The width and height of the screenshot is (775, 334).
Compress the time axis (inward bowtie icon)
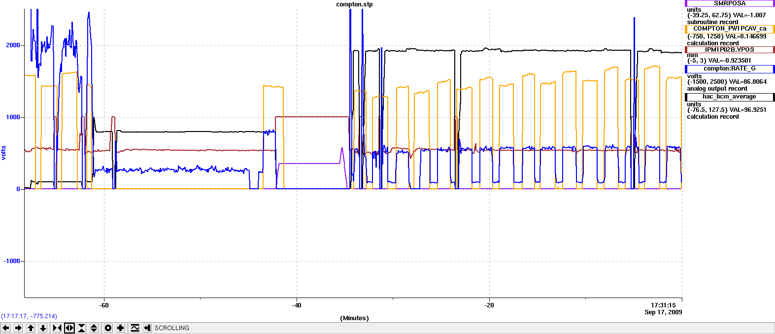(x=57, y=328)
